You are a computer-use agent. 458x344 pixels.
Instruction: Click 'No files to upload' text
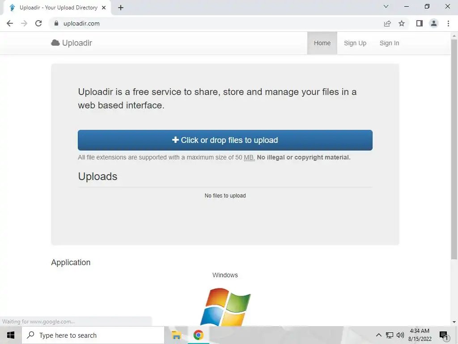coord(225,195)
